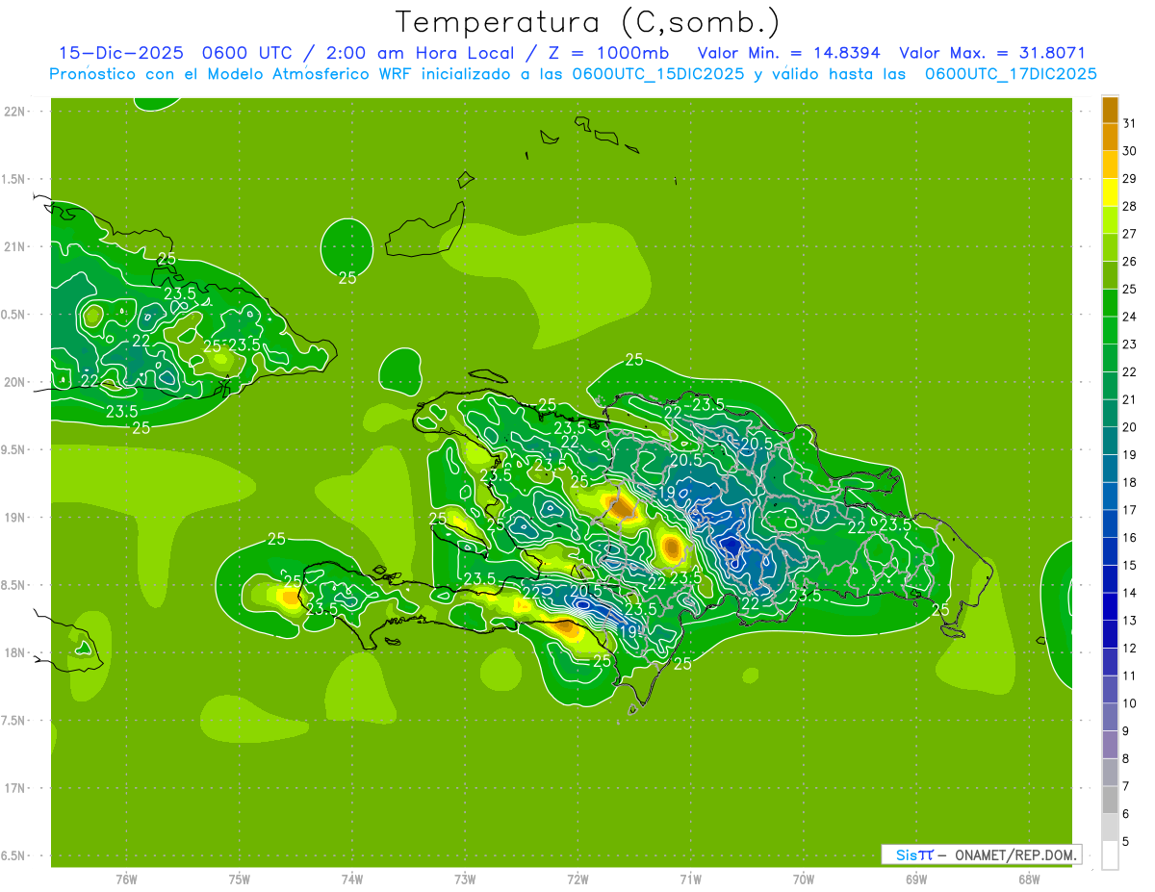Image resolution: width=1155 pixels, height=892 pixels.
Task: Select the swatch between 25 and 26
Action: coord(1110,274)
